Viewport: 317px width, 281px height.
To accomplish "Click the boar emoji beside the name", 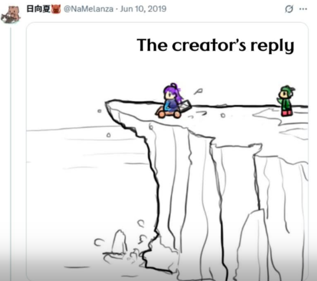I will (56, 9).
